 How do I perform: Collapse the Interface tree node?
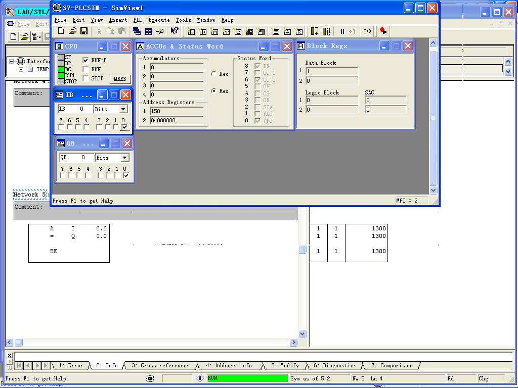pos(11,61)
